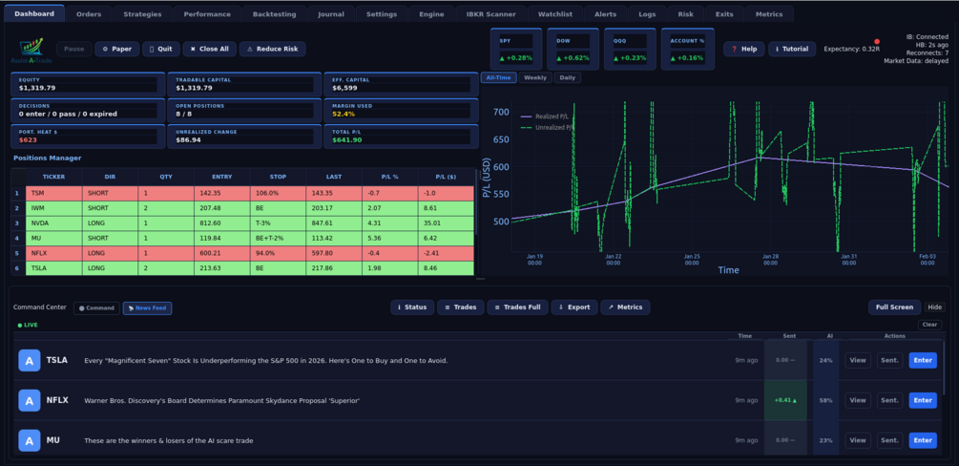Switch Command Center to Command mode

[96, 308]
